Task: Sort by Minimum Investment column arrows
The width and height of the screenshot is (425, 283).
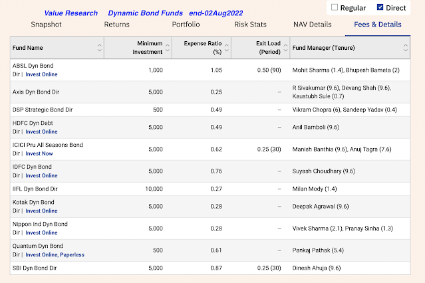Action: [168, 48]
